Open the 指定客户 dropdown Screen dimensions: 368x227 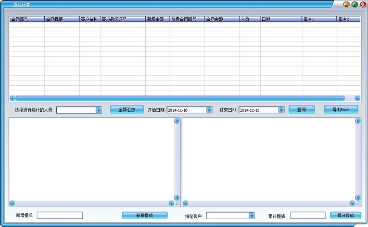(251, 216)
